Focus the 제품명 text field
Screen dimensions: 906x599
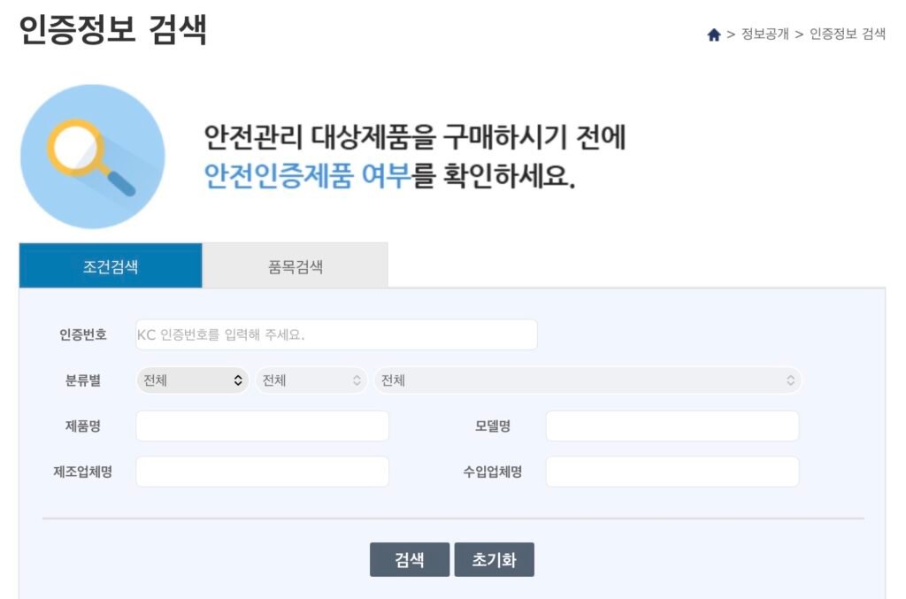point(261,426)
